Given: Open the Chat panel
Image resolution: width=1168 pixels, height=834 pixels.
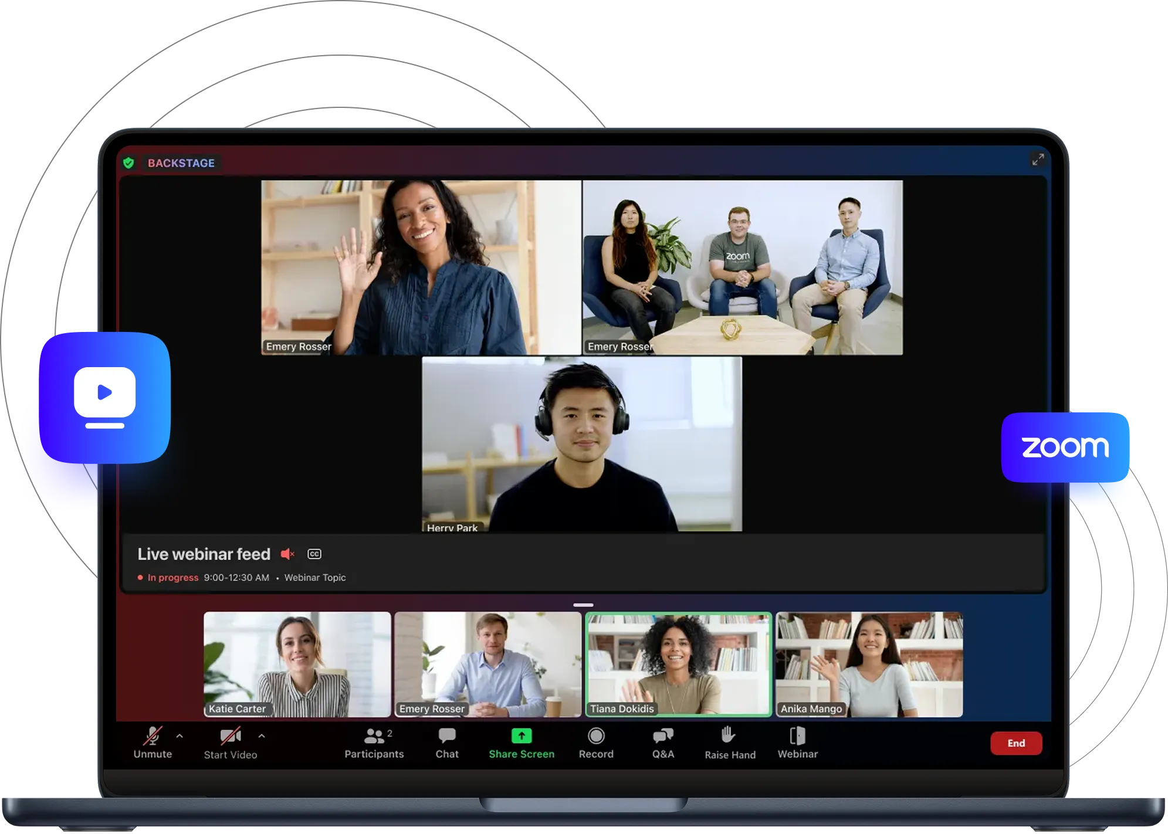Looking at the screenshot, I should click(x=447, y=743).
